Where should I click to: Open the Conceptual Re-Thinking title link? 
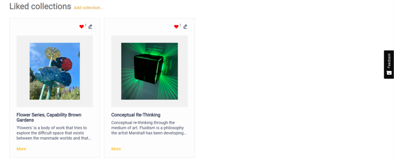pyautogui.click(x=136, y=115)
